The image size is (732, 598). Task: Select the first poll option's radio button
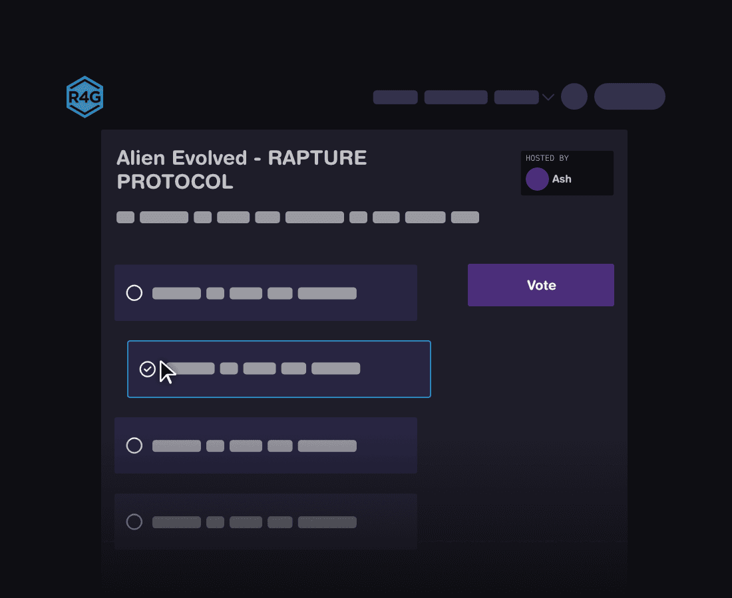point(134,293)
